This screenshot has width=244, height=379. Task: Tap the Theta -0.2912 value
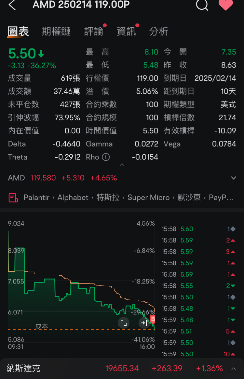(67, 157)
